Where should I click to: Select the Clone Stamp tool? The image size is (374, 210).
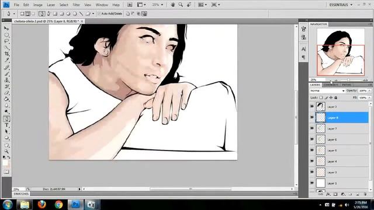[x=6, y=80]
